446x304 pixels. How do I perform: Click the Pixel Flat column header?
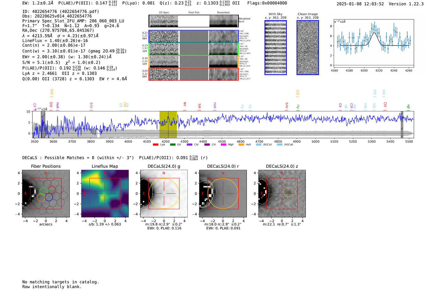194,13
